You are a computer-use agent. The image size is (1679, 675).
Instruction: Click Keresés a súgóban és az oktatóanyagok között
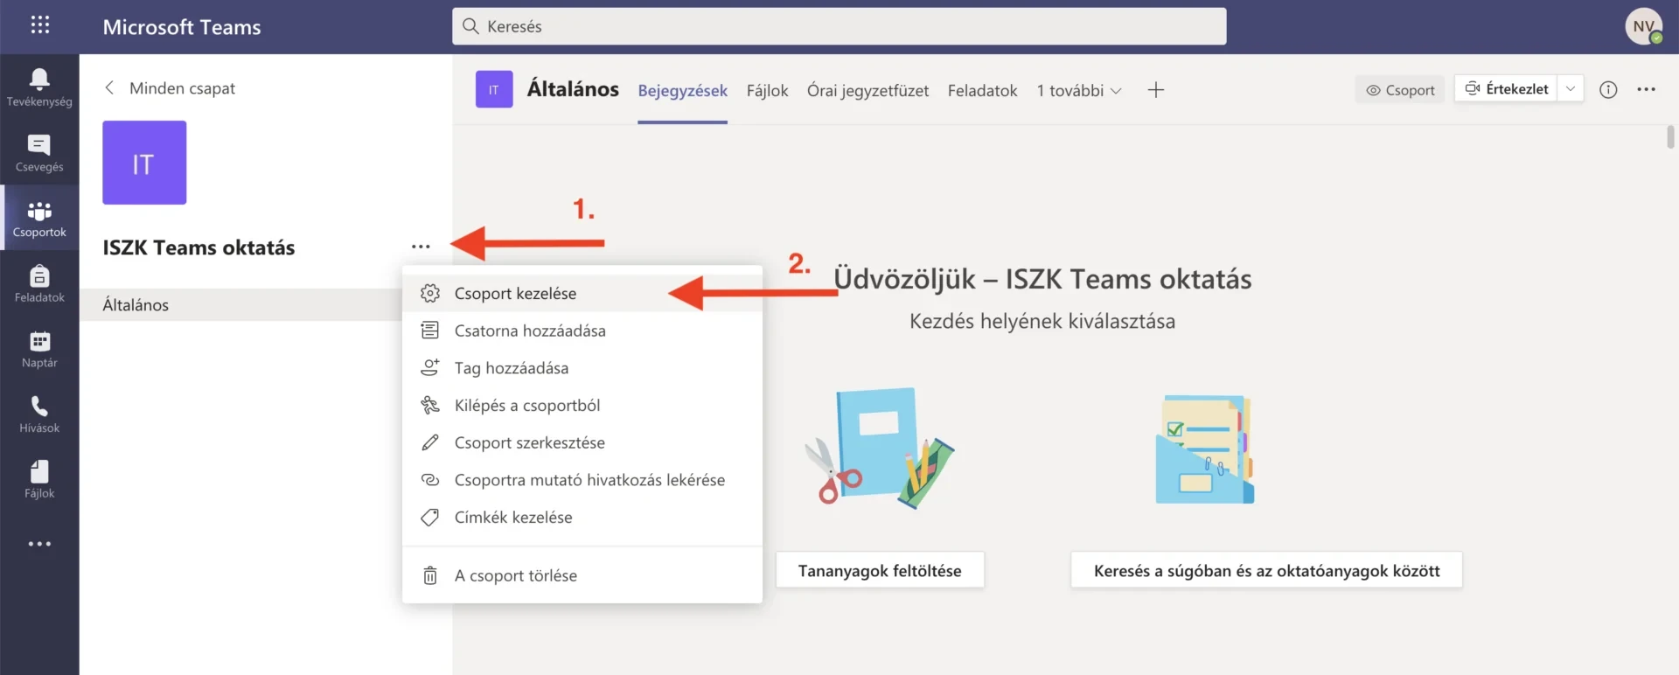coord(1266,570)
